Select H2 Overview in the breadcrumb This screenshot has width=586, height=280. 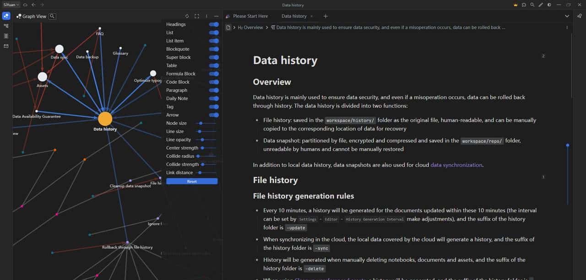pos(250,27)
